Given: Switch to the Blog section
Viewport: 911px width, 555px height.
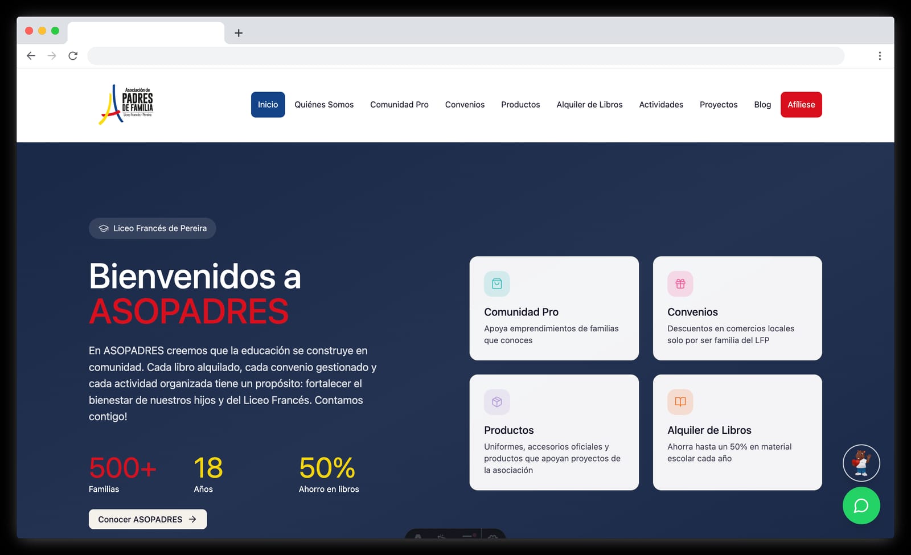Looking at the screenshot, I should [x=762, y=104].
